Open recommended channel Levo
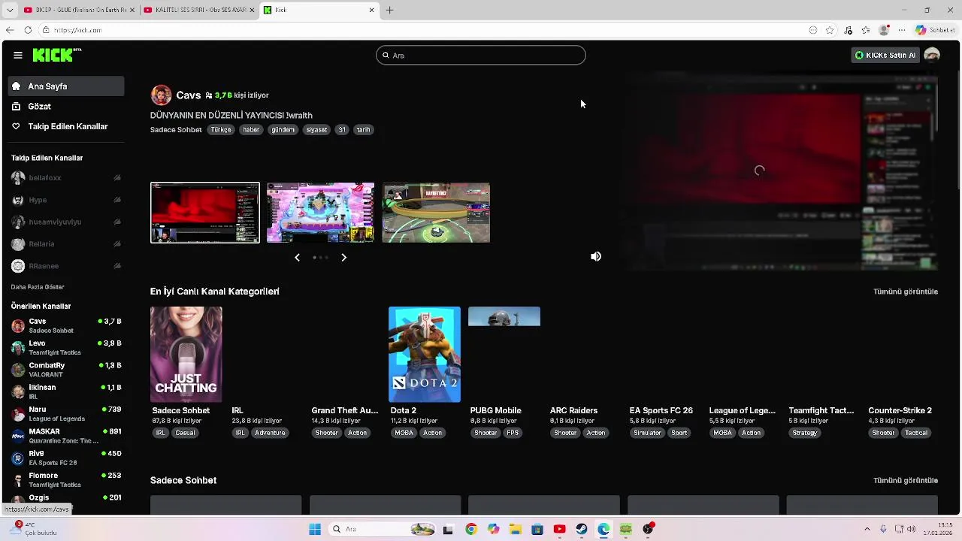The image size is (962, 541). pos(66,348)
